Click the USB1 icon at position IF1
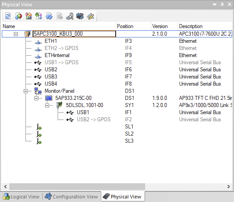 tap(70, 112)
